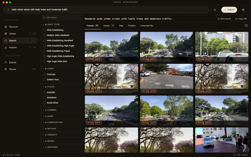Filter by Australia place checkbox
The image size is (251, 157).
(44, 92)
